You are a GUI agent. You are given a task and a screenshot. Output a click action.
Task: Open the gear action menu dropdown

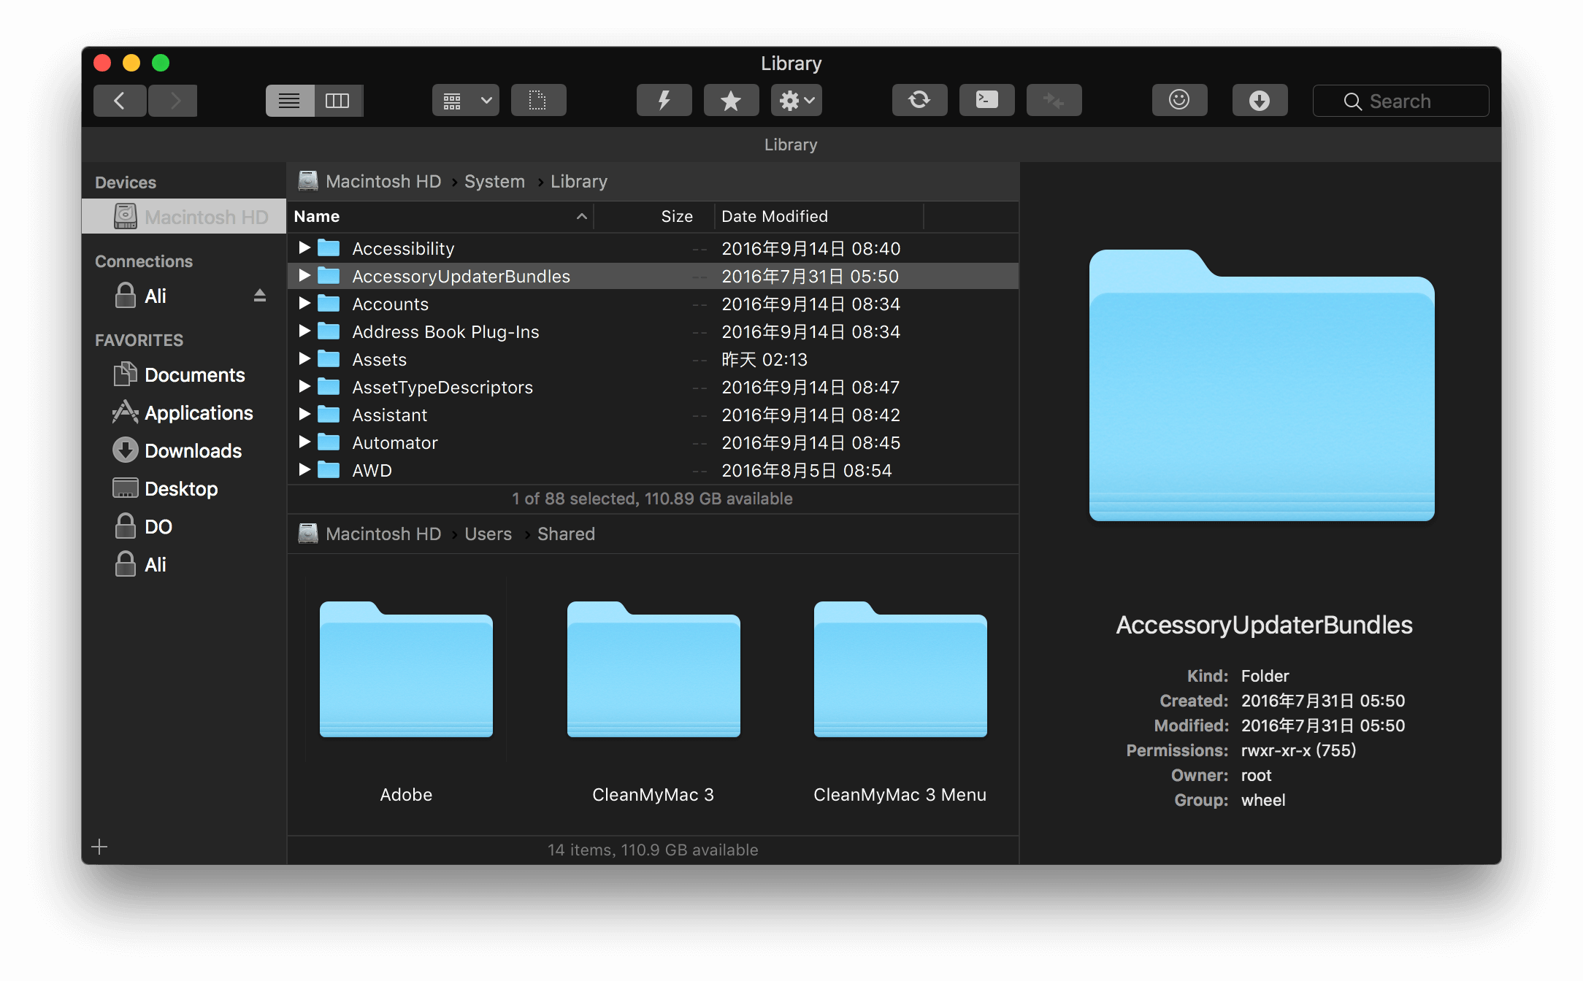796,101
